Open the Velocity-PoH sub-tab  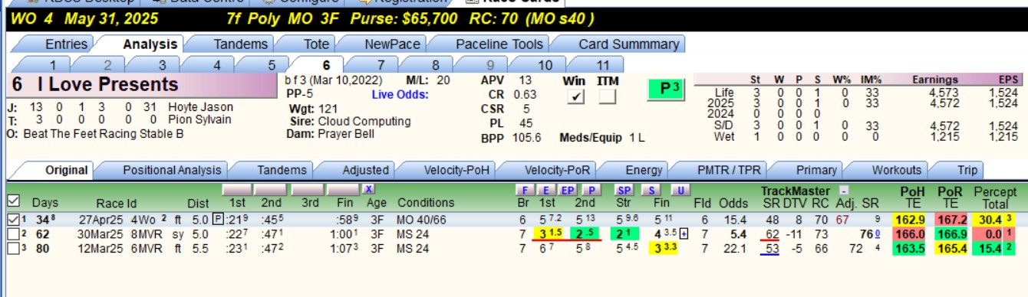(x=456, y=170)
